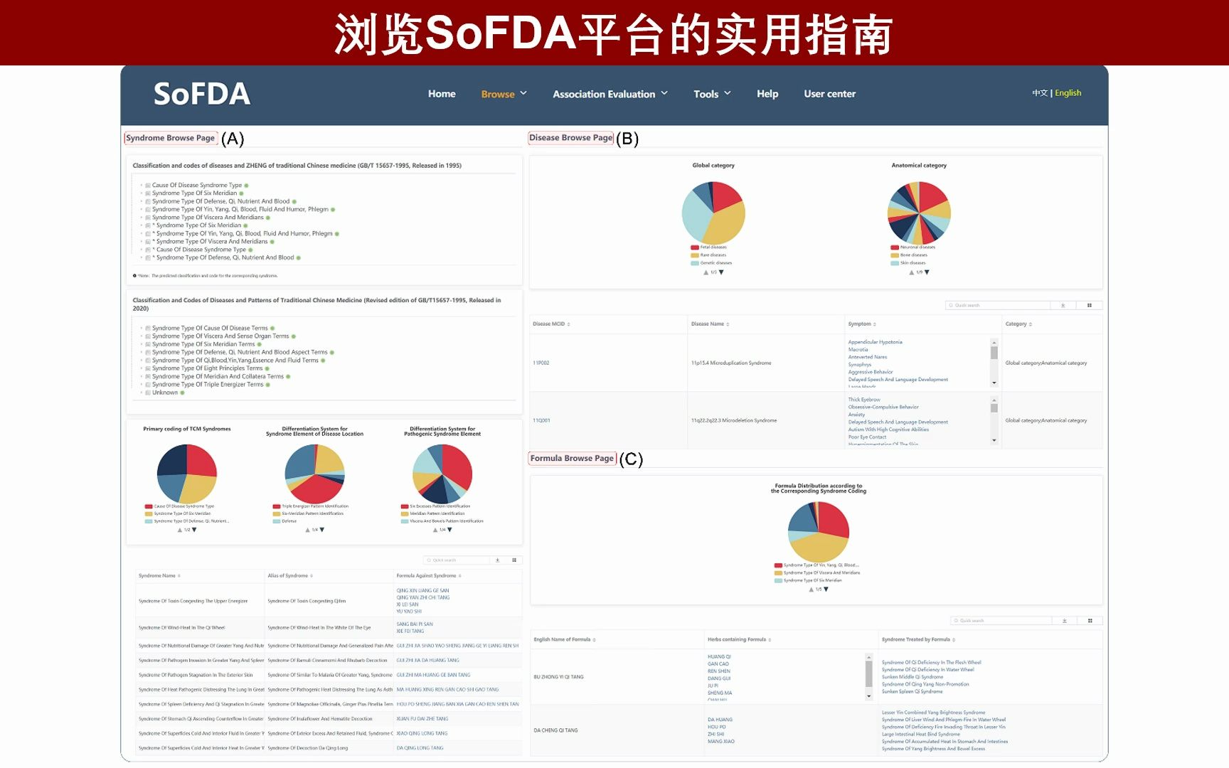Next legend page arrow under Anatomical category pie
This screenshot has width=1229, height=768.
point(927,272)
